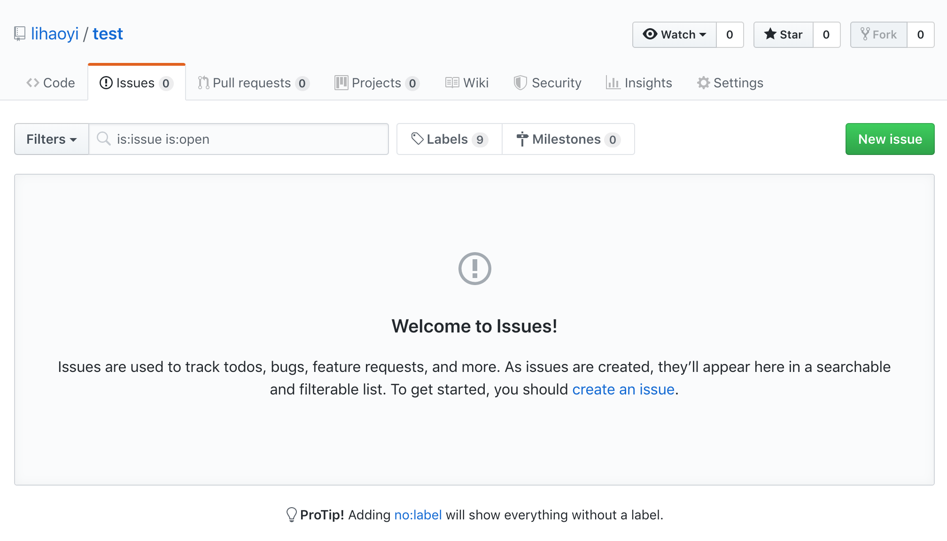947x541 pixels.
Task: Click the create an issue link
Action: click(x=622, y=389)
